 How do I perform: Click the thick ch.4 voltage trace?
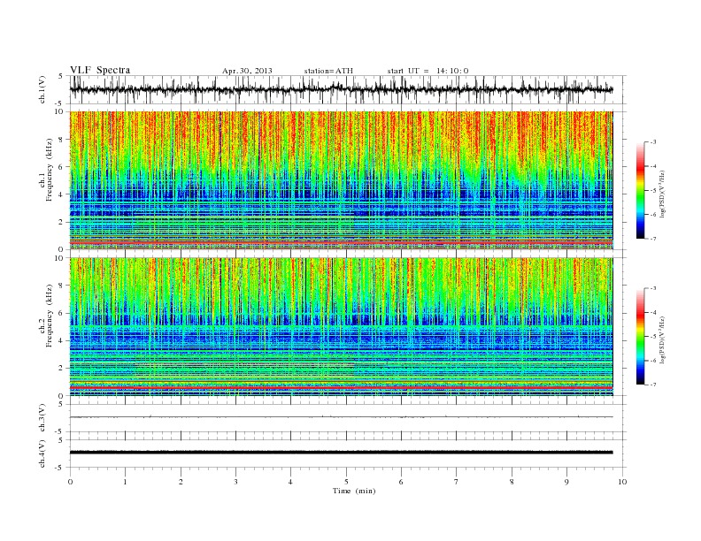click(342, 453)
